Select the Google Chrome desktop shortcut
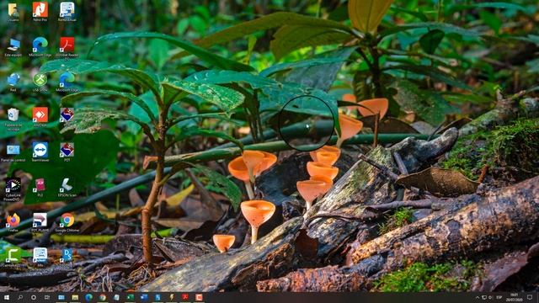 [67, 222]
